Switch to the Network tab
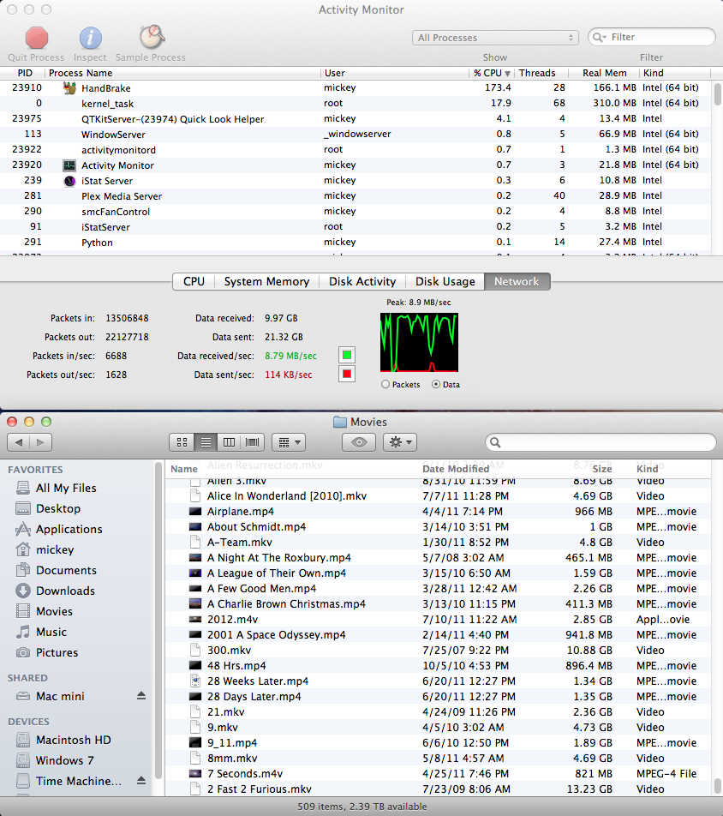 pos(517,281)
